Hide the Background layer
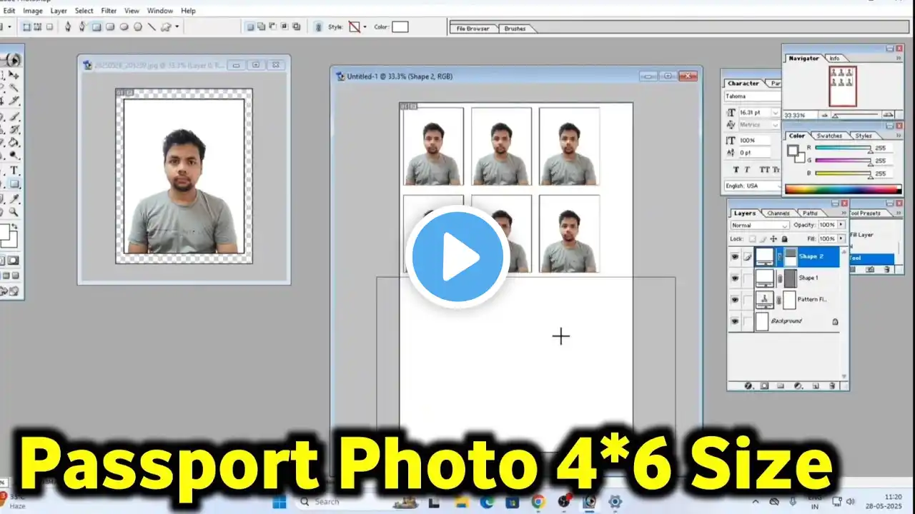This screenshot has height=514, width=915. pos(735,321)
